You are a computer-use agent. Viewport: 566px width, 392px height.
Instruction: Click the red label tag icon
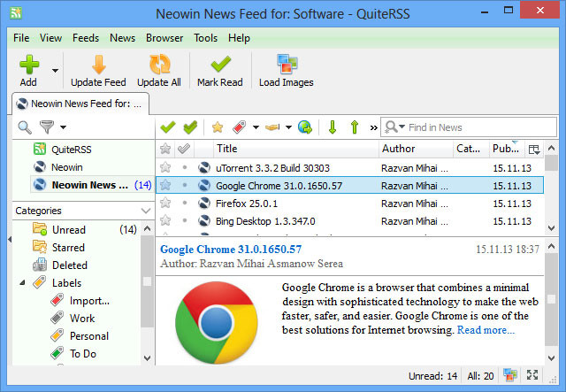(x=240, y=127)
